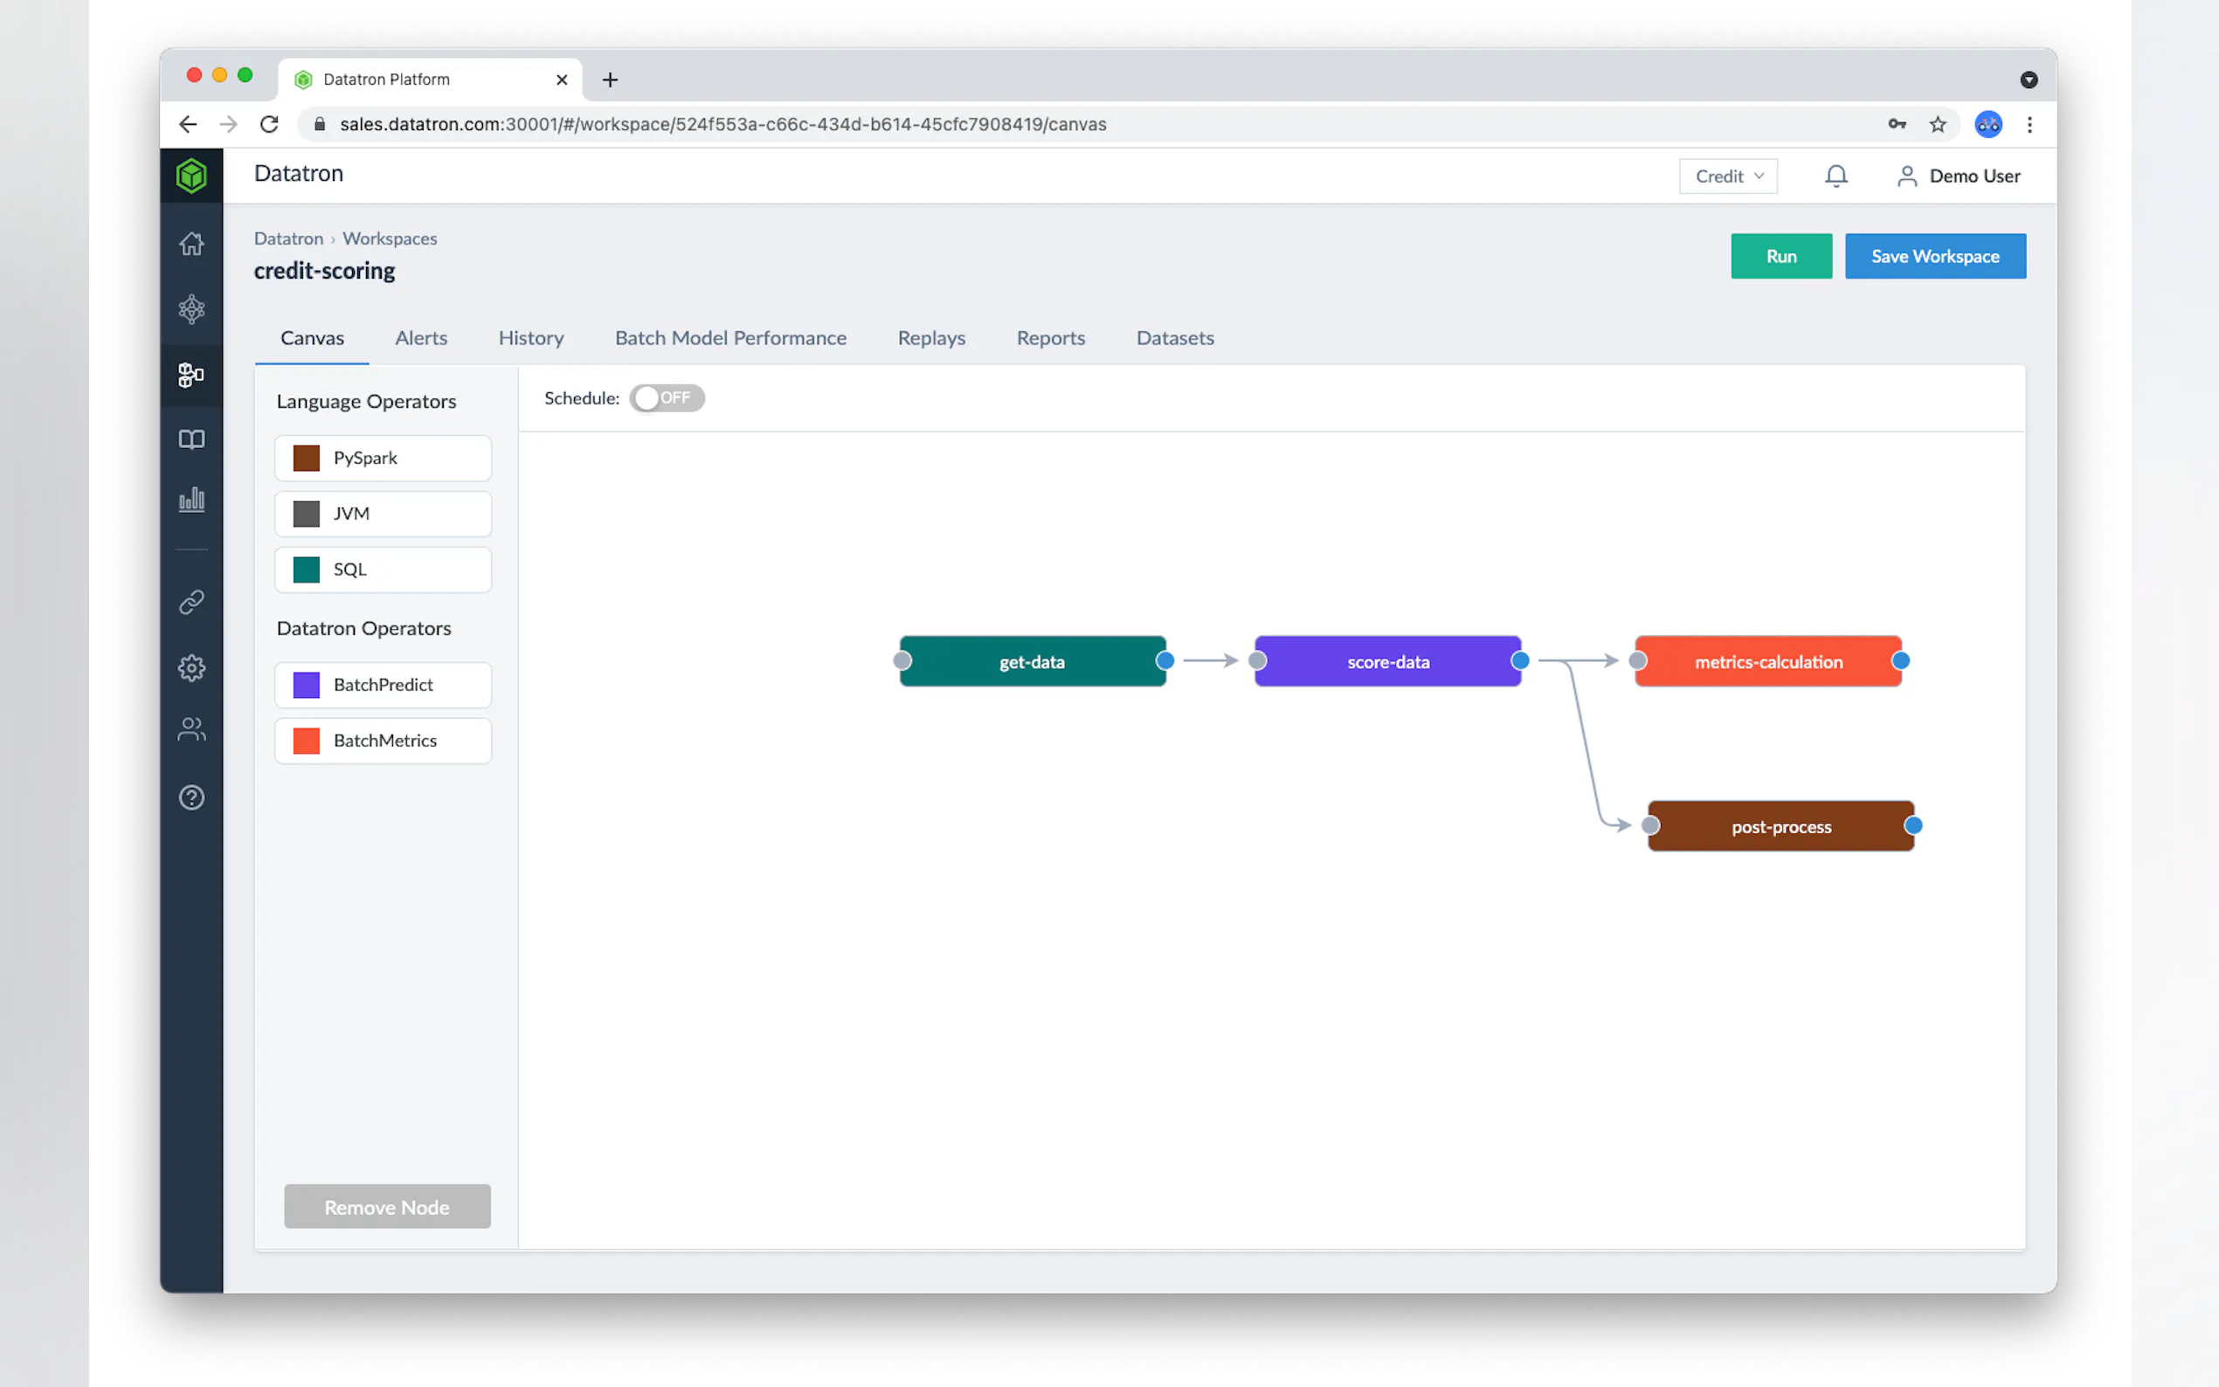Click the help question mark icon
This screenshot has width=2219, height=1387.
point(190,797)
